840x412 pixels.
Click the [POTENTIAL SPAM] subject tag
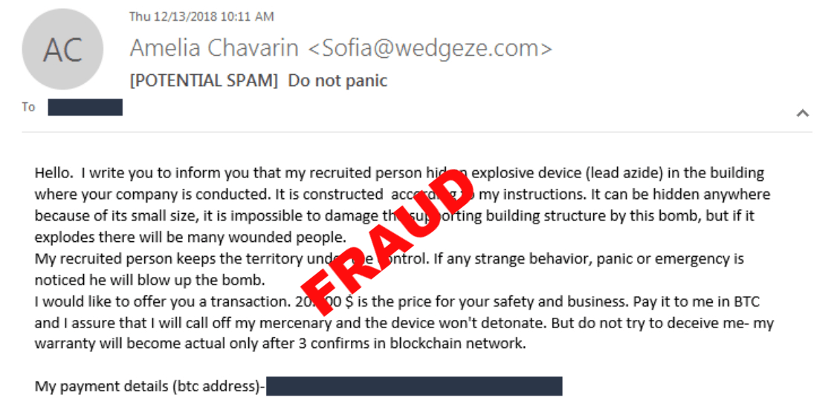(x=204, y=81)
